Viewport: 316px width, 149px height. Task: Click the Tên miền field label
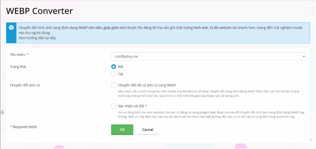19,55
